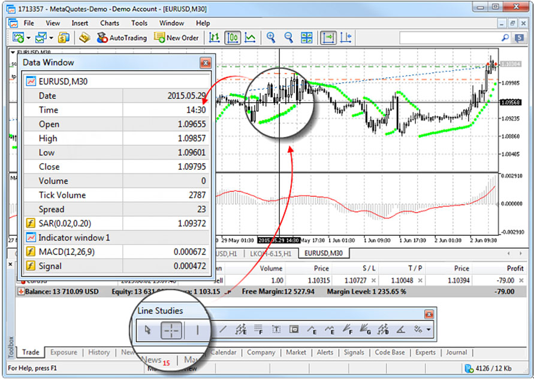This screenshot has height=381, width=534.
Task: Remove stop loss 1.10727 with x
Action: (373, 280)
